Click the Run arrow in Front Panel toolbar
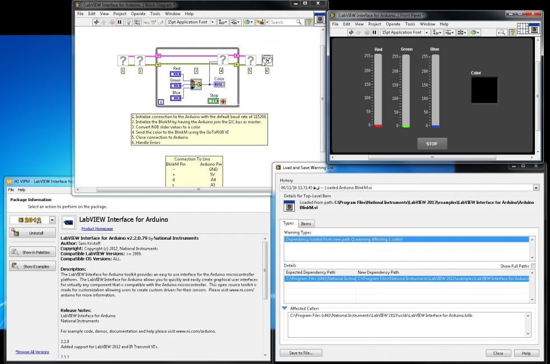 pos(352,32)
